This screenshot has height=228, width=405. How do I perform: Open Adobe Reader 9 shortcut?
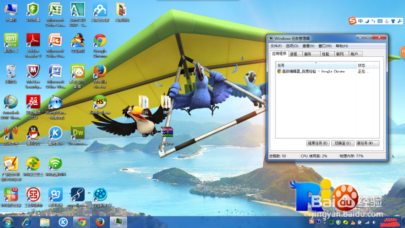click(33, 45)
